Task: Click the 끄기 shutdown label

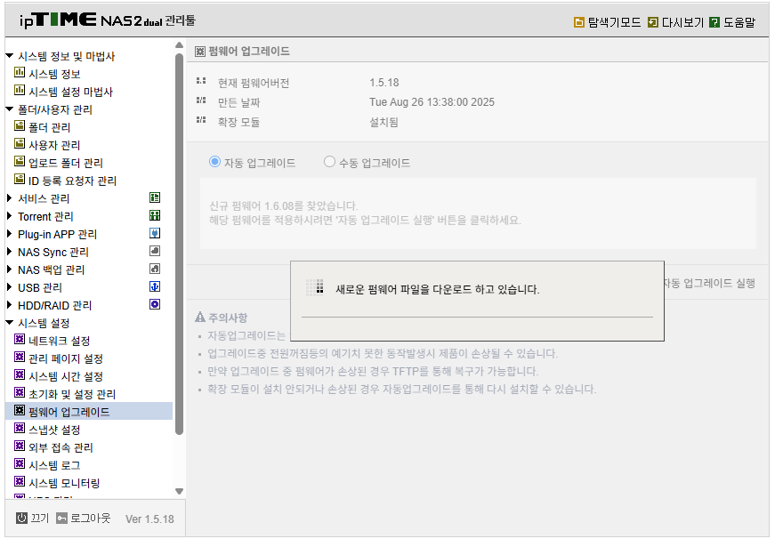Action: coord(40,519)
